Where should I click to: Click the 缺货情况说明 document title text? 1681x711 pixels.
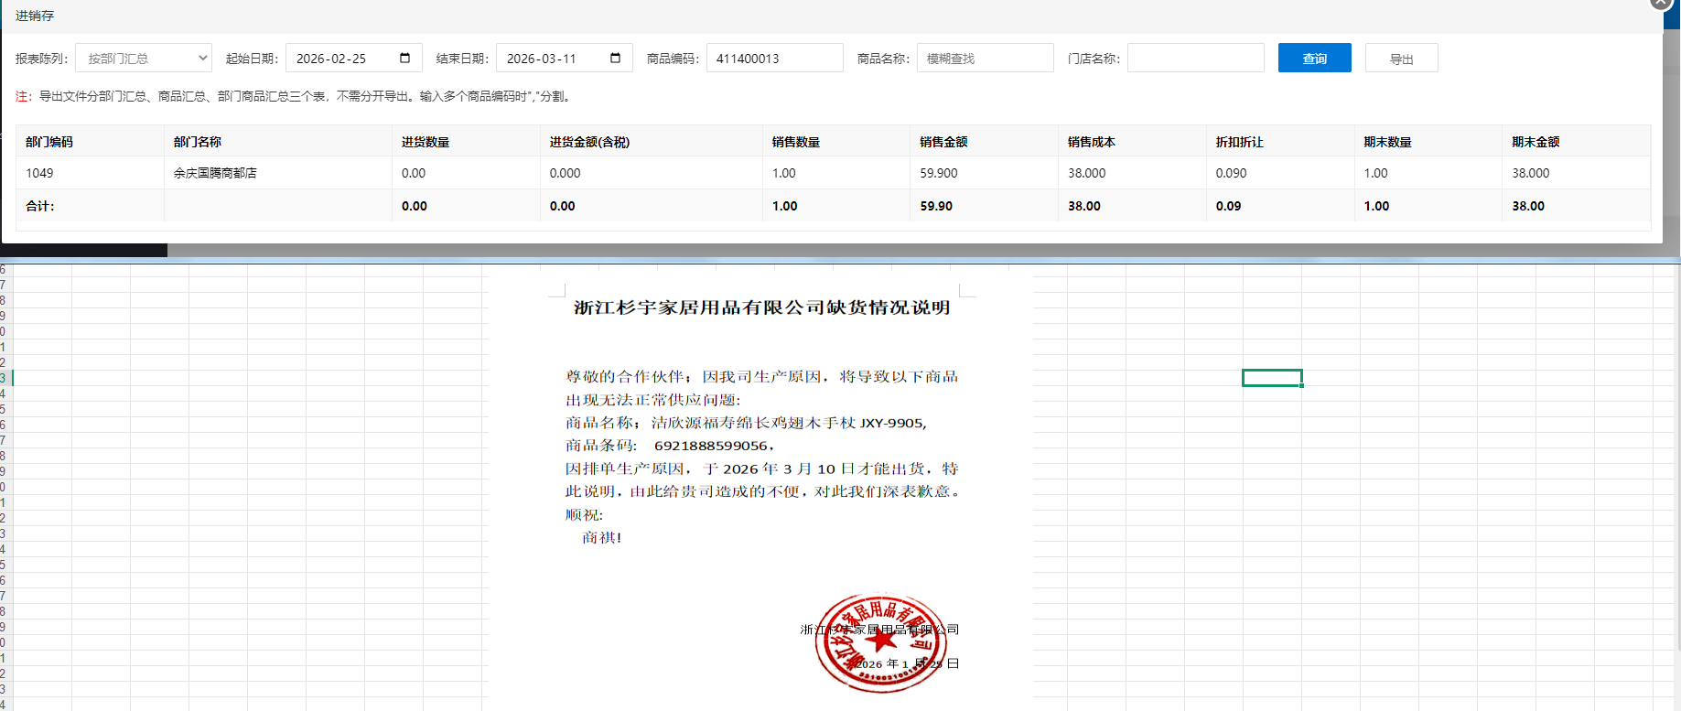pos(761,307)
